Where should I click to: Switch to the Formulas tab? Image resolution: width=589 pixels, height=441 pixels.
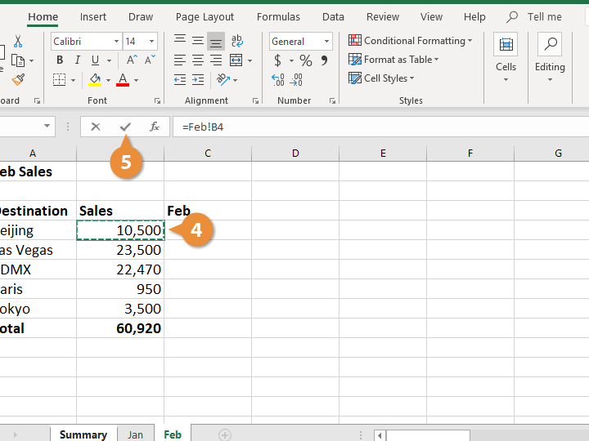278,17
